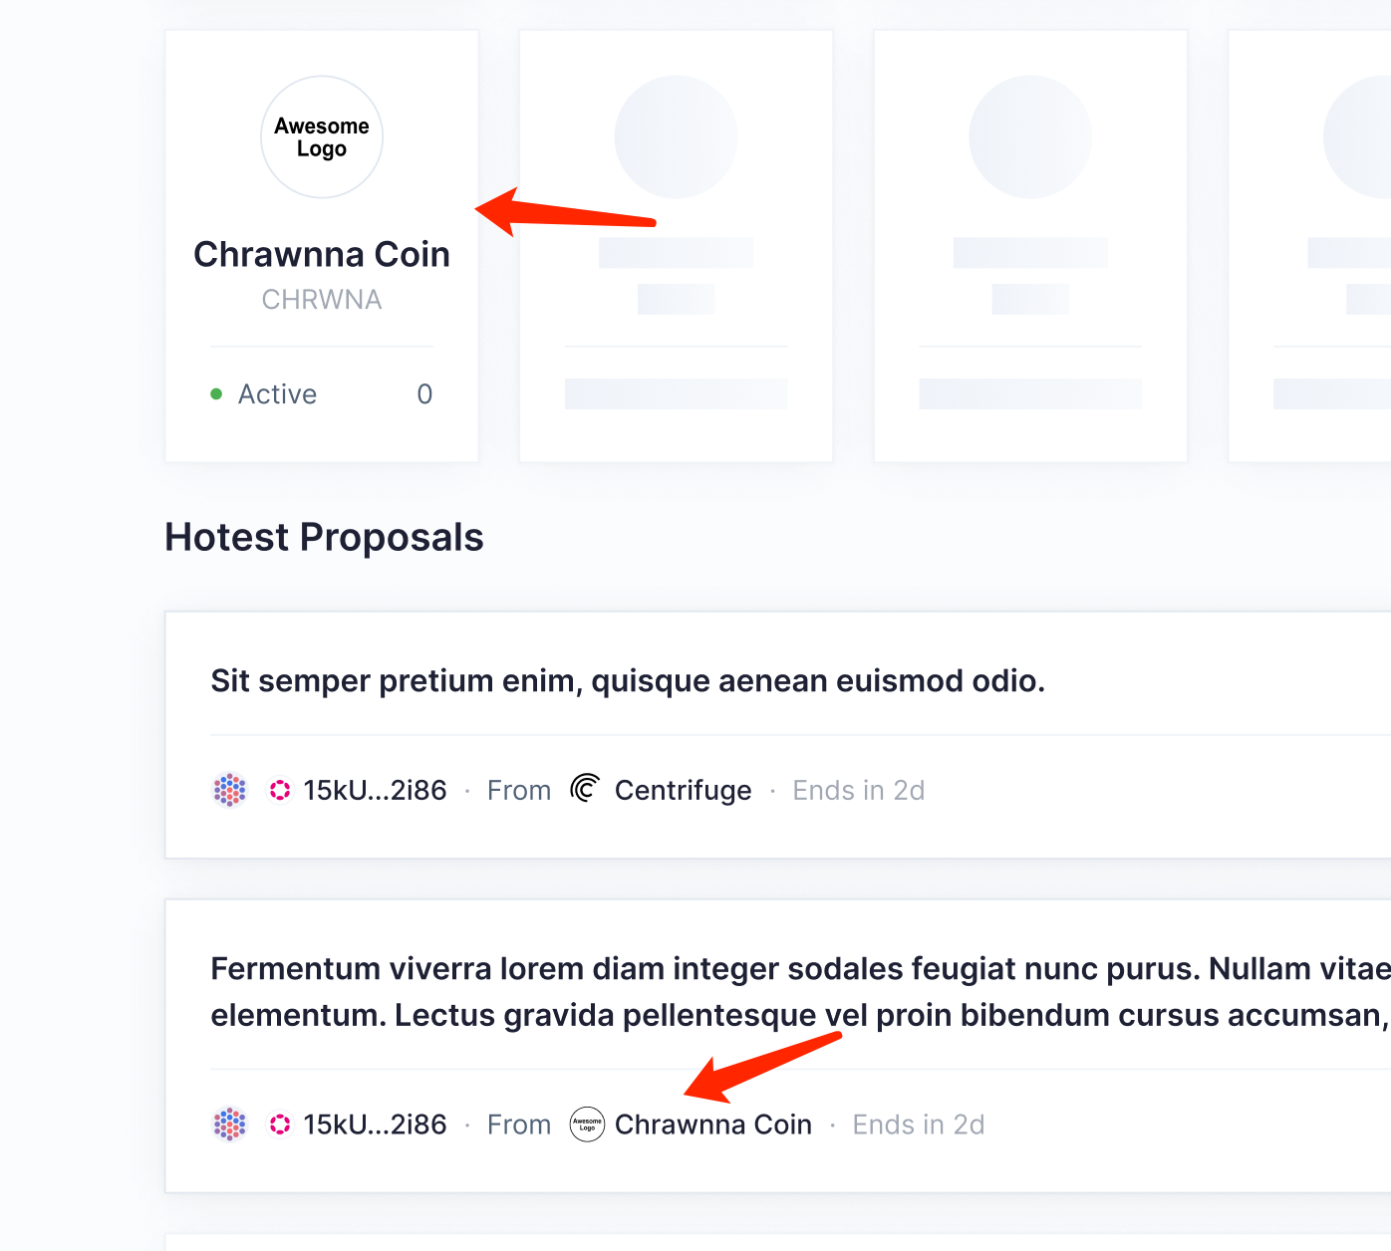Click Ends in 2d on the Centrifuge proposal
Viewport: 1391px width, 1251px height.
(858, 789)
